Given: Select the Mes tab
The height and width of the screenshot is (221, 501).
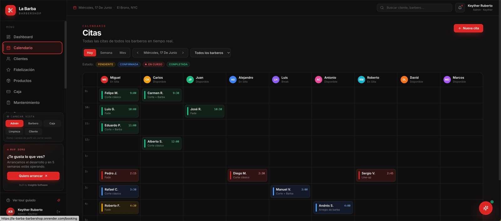Looking at the screenshot, I should tap(123, 53).
